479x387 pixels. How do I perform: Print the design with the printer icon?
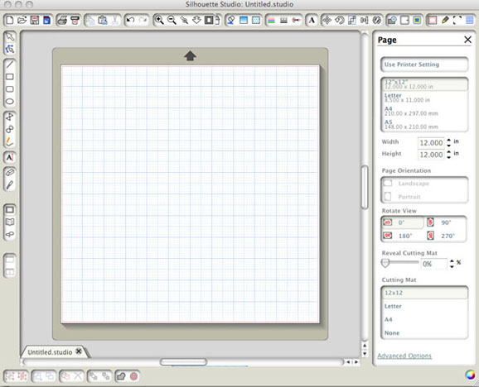[x=62, y=21]
